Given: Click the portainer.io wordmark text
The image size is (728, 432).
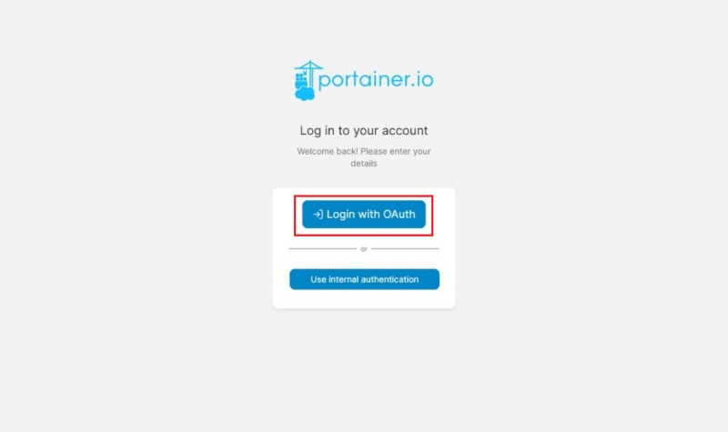Looking at the screenshot, I should click(376, 80).
